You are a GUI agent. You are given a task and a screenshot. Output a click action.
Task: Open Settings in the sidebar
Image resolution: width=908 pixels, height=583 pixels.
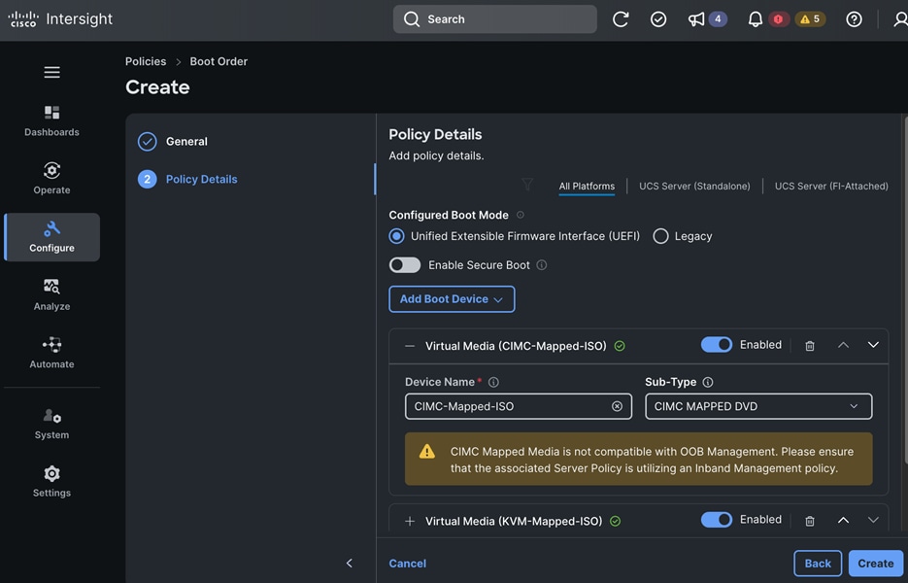pos(52,482)
